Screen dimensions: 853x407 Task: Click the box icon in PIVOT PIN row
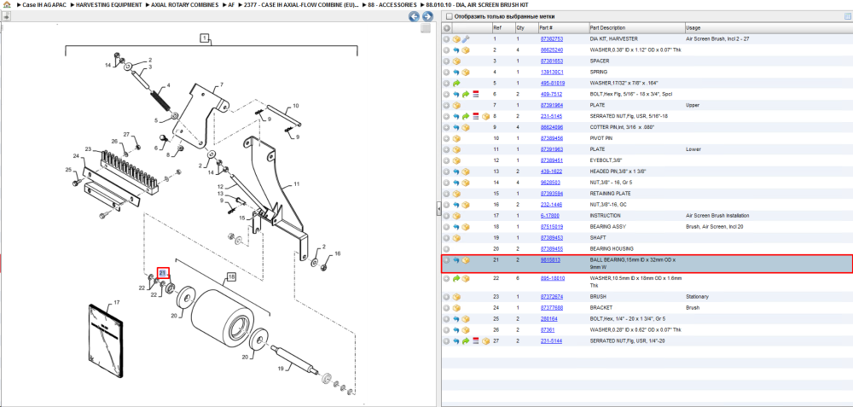click(456, 138)
